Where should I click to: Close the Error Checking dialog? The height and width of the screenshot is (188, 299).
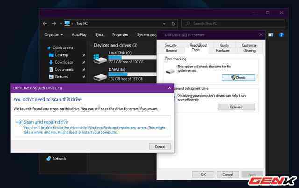tap(169, 88)
